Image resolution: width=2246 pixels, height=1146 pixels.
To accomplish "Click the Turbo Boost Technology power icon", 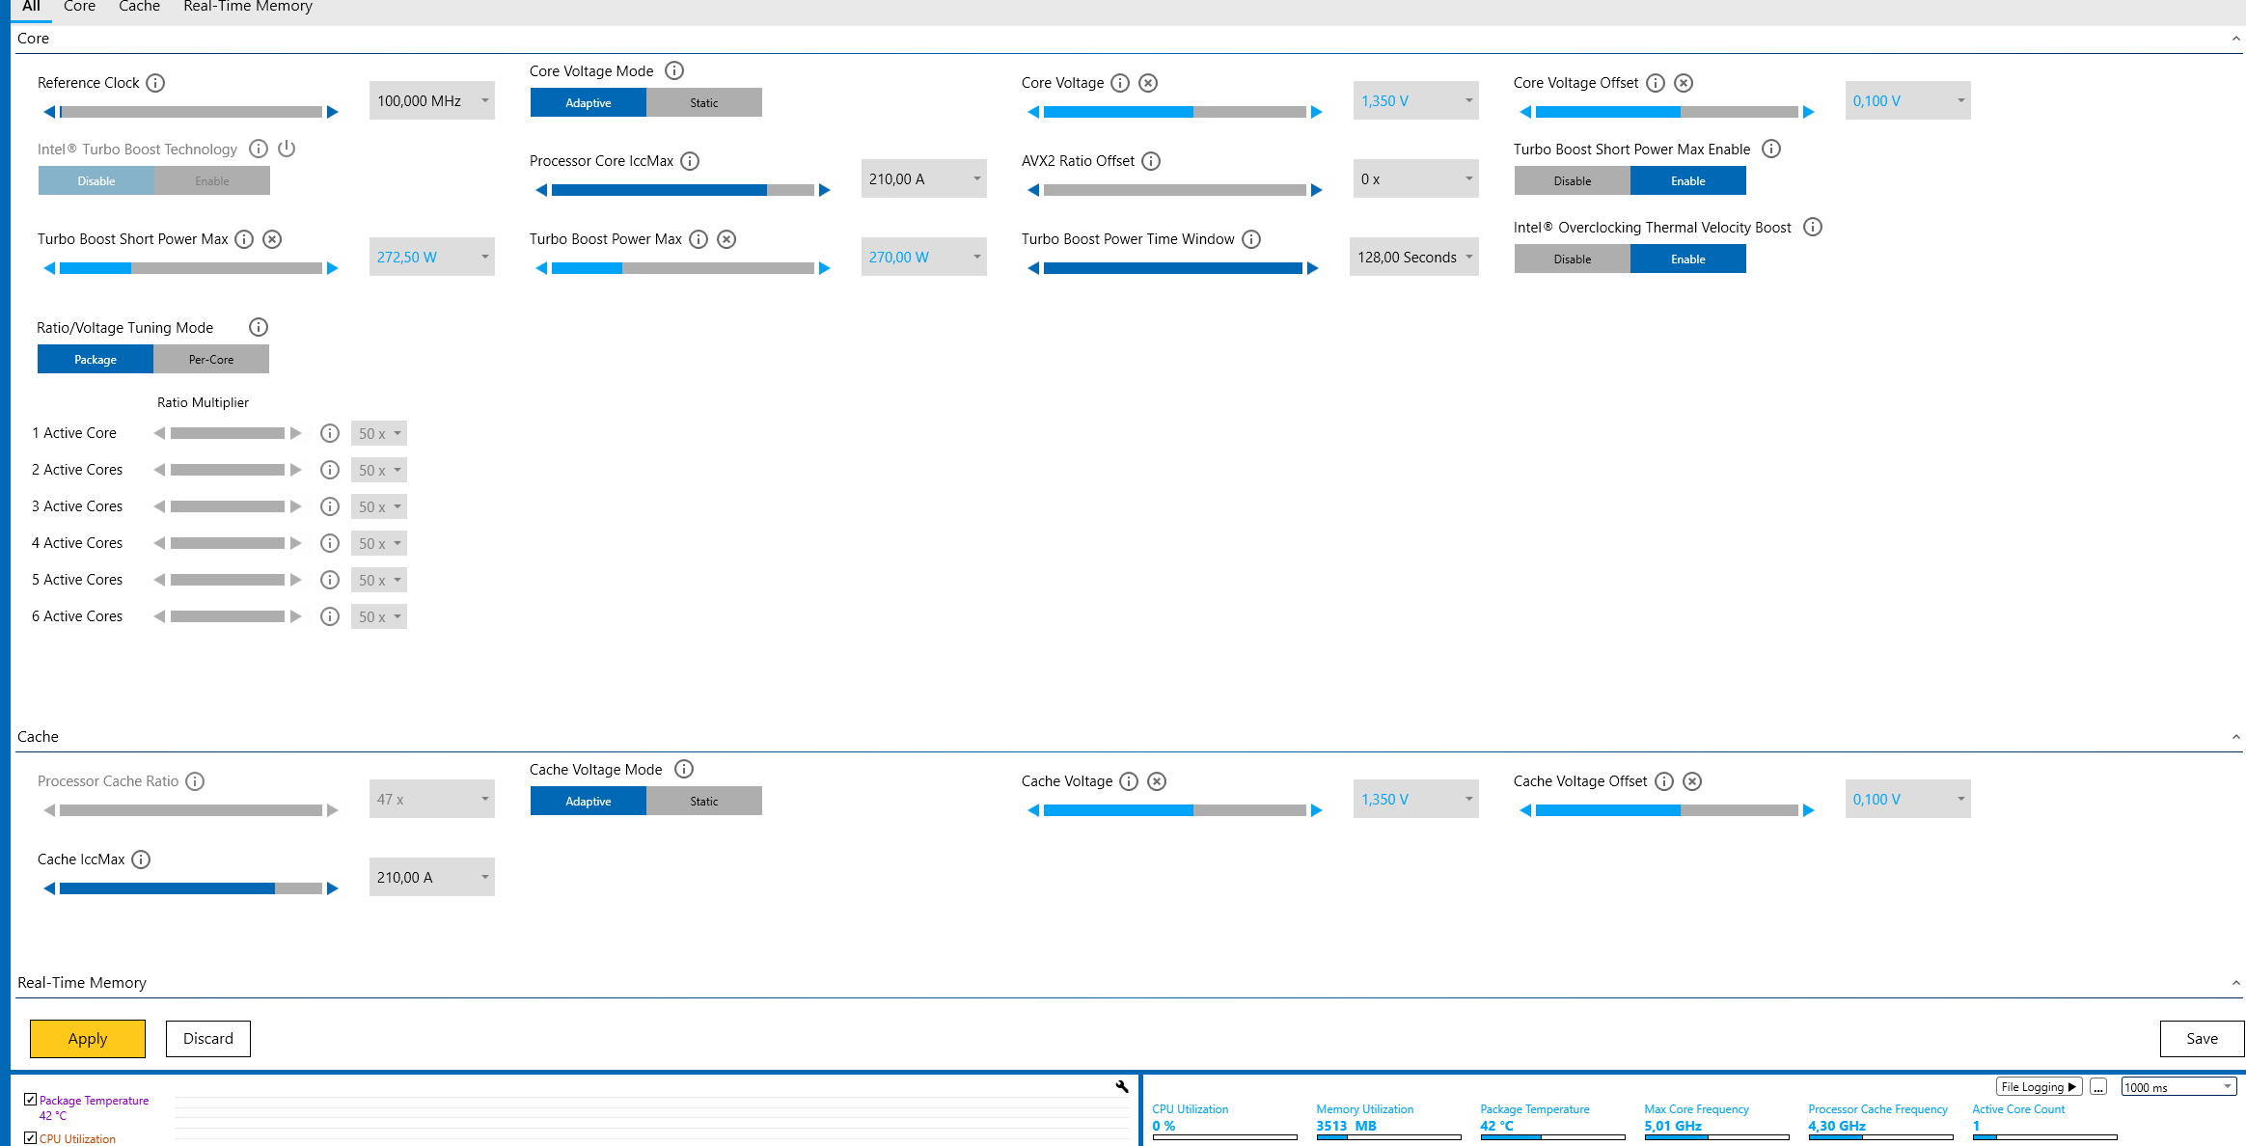I will pyautogui.click(x=287, y=149).
